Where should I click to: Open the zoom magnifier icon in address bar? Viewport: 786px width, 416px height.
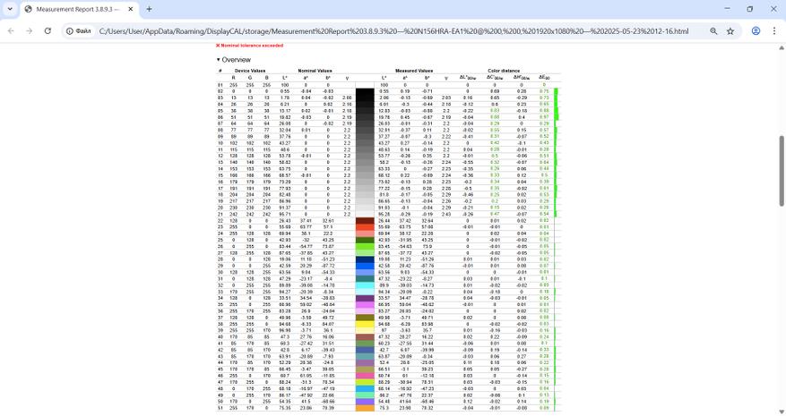click(713, 31)
